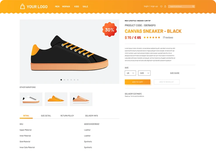Image resolution: width=216 pixels, height=152 pixels.
Task: Switch to the second carousel dot
Action: tap(64, 80)
